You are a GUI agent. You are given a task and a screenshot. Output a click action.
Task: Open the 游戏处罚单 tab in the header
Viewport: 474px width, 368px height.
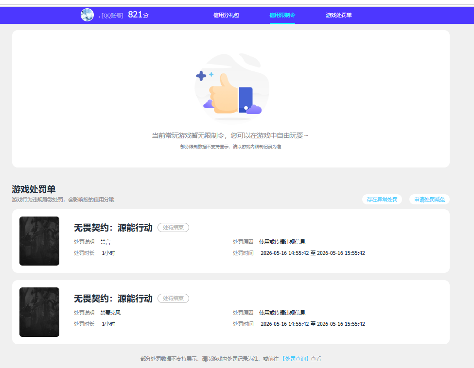(338, 15)
